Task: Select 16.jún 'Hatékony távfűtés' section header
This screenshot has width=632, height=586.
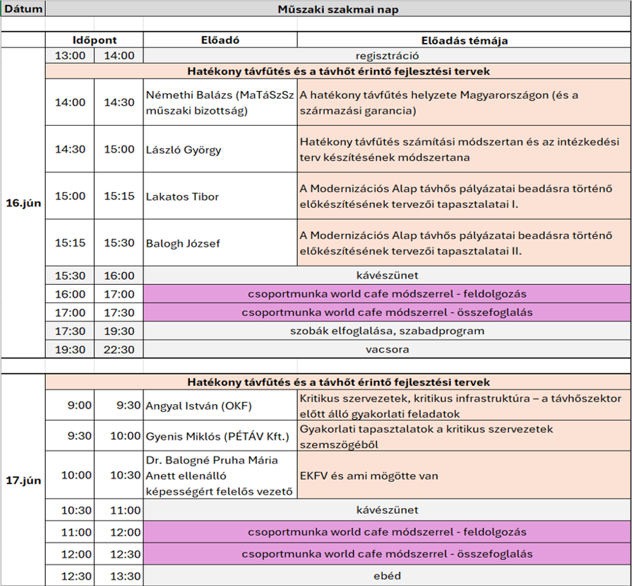Action: click(x=338, y=71)
